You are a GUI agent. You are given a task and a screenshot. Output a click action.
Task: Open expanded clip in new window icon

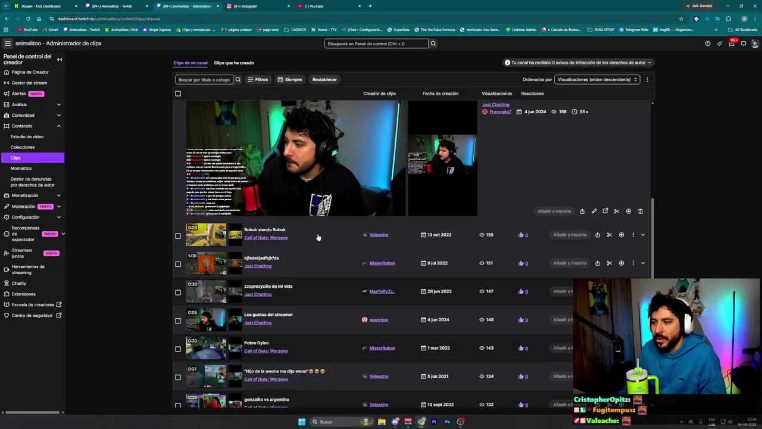point(605,211)
